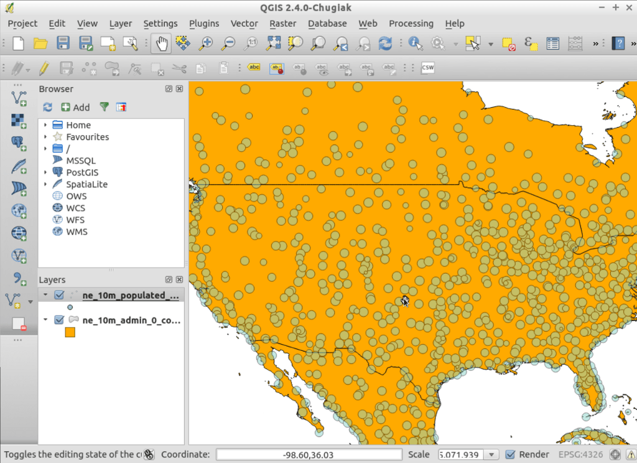Screen dimensions: 637x463
Task: Click the Save Project floppy icon
Action: [x=63, y=44]
